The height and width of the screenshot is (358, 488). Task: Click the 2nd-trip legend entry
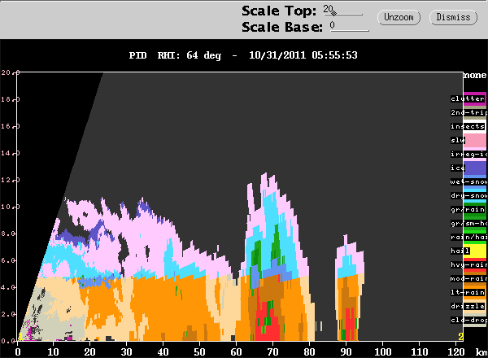(x=469, y=112)
